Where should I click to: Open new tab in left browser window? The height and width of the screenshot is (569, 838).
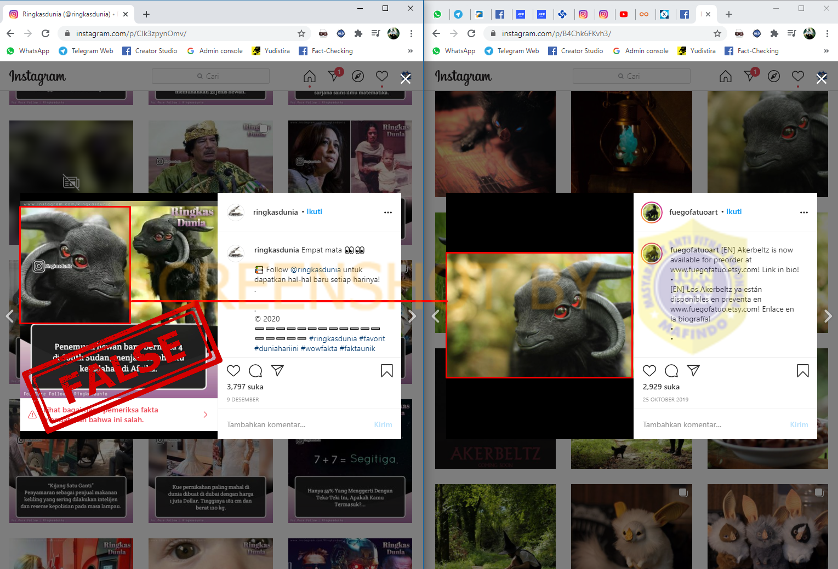[146, 14]
